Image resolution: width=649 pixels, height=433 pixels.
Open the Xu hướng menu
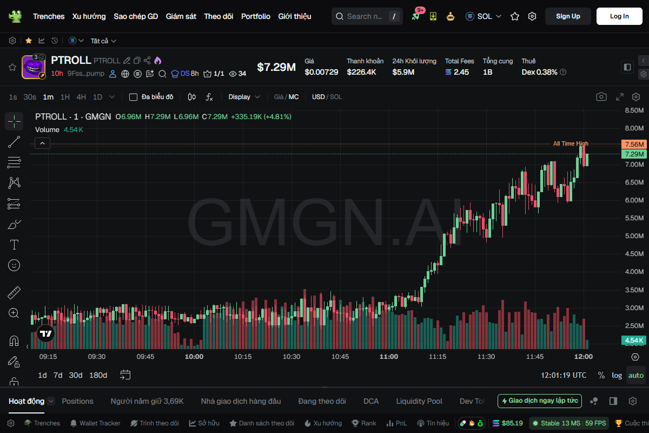coord(89,16)
